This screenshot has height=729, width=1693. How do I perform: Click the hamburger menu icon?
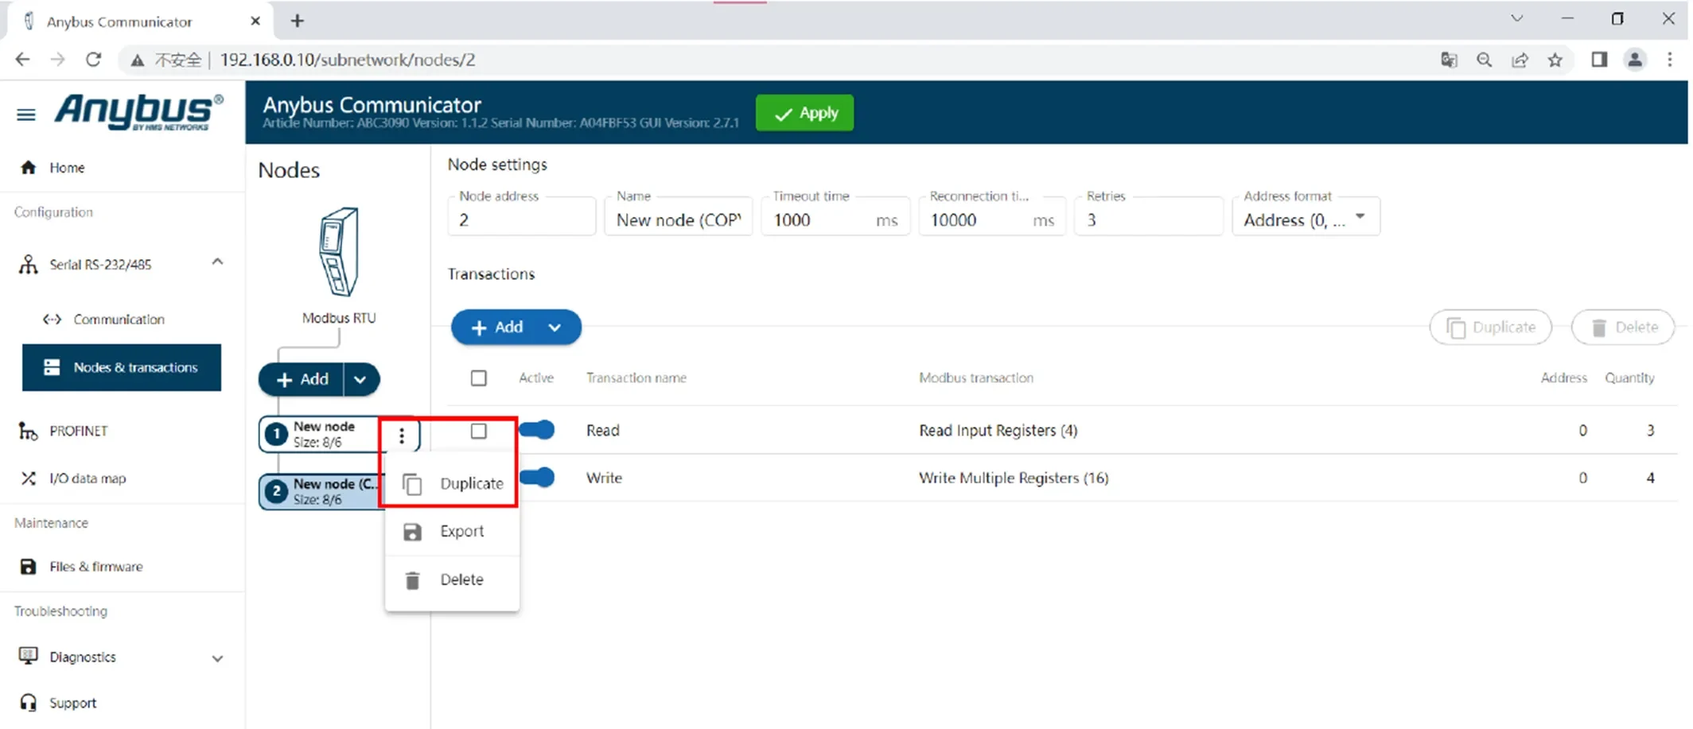(25, 115)
